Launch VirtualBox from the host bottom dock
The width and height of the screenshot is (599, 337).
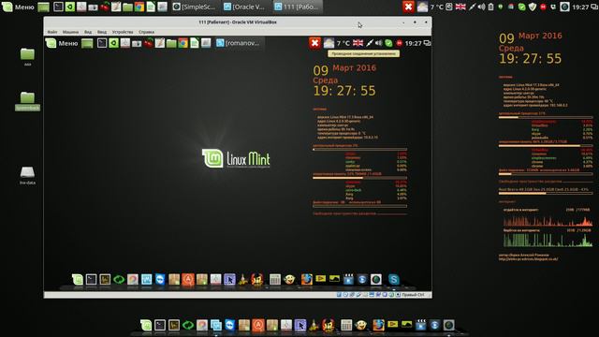216,325
